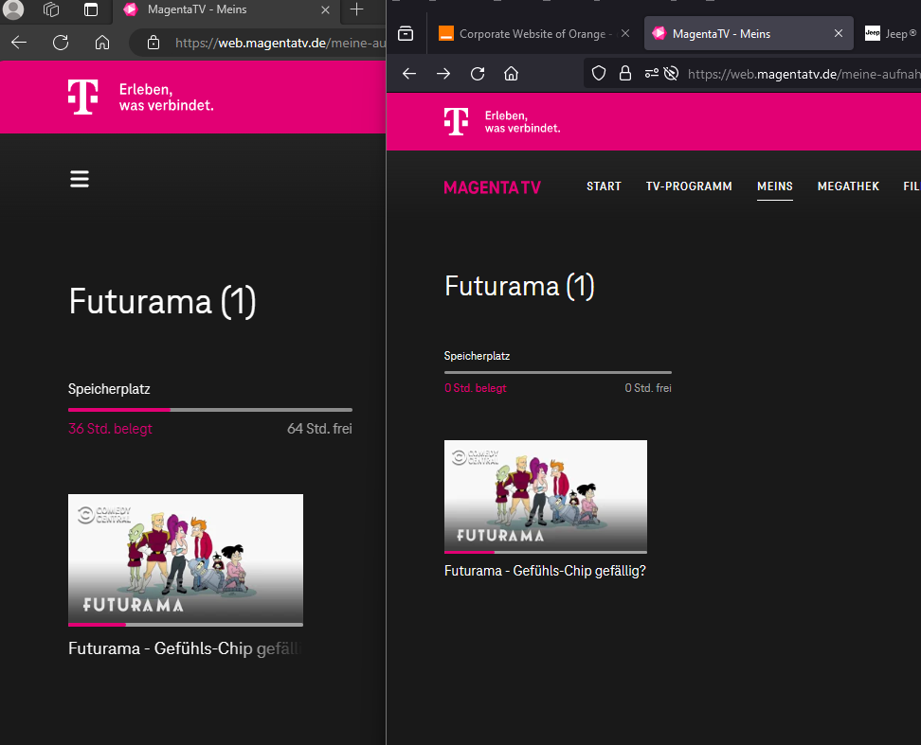The height and width of the screenshot is (745, 921).
Task: Click Telekom T logo in right window
Action: tap(457, 121)
